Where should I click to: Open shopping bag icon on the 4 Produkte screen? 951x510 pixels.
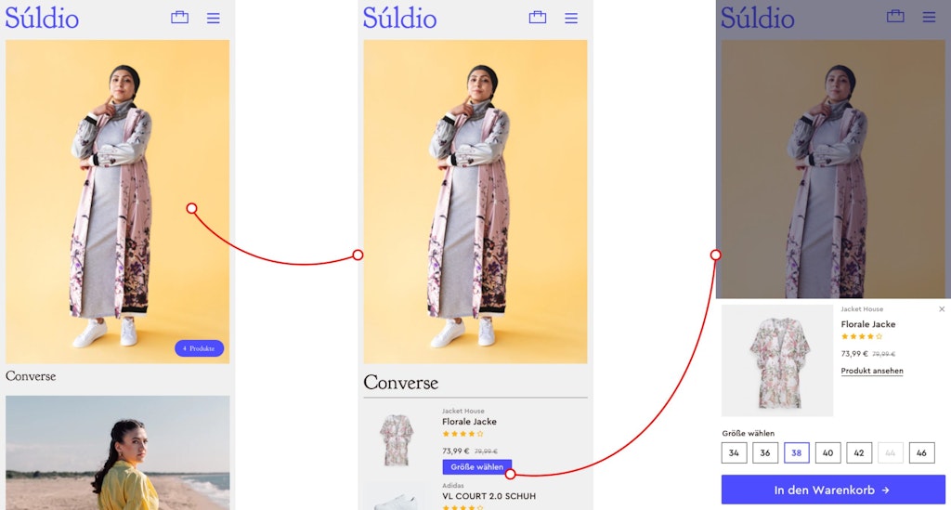(179, 17)
